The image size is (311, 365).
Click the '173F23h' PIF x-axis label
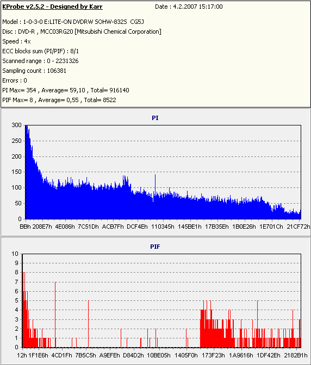coord(213,355)
